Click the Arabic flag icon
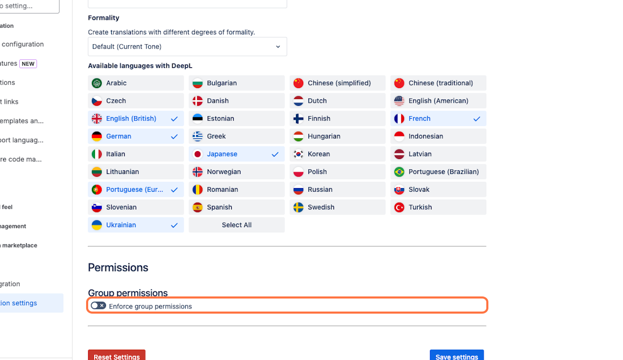 [97, 83]
